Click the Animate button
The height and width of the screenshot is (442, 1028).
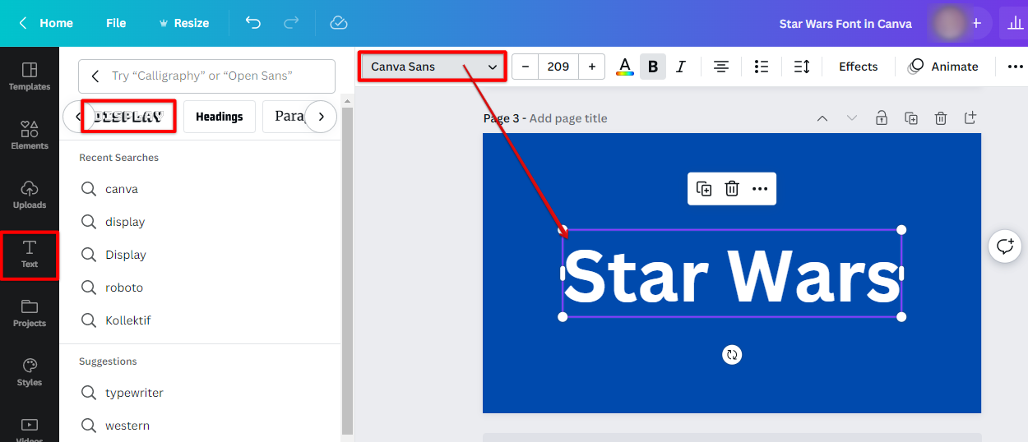[x=943, y=67]
